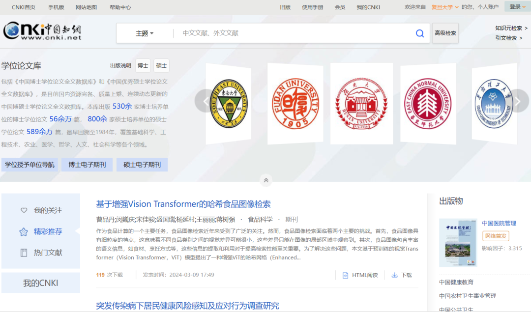Open 出版说明
Viewport: 531px width, 312px height.
(120, 66)
